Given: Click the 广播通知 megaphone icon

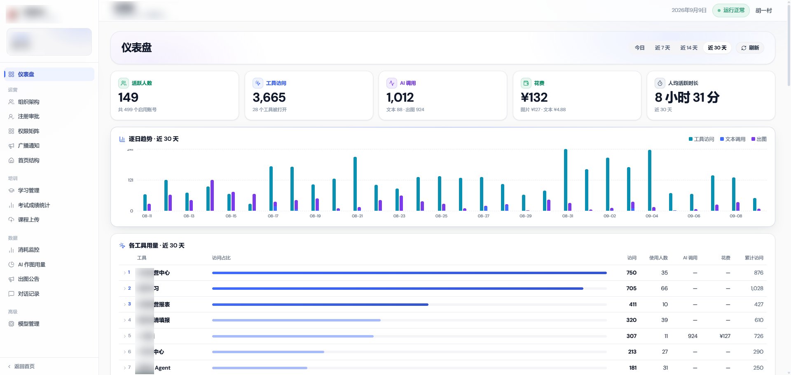Looking at the screenshot, I should click(x=11, y=146).
